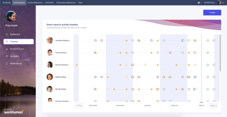Go to next timeline period
This screenshot has width=227, height=117.
tap(214, 106)
